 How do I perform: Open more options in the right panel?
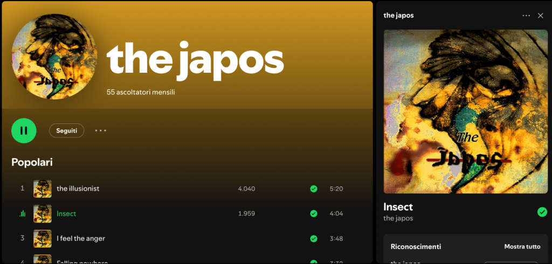point(526,16)
